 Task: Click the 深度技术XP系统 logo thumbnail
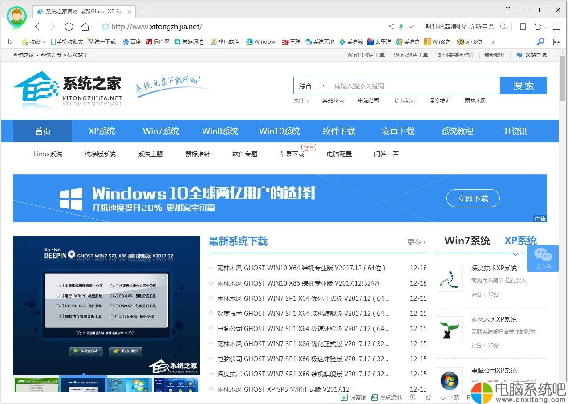tap(449, 278)
